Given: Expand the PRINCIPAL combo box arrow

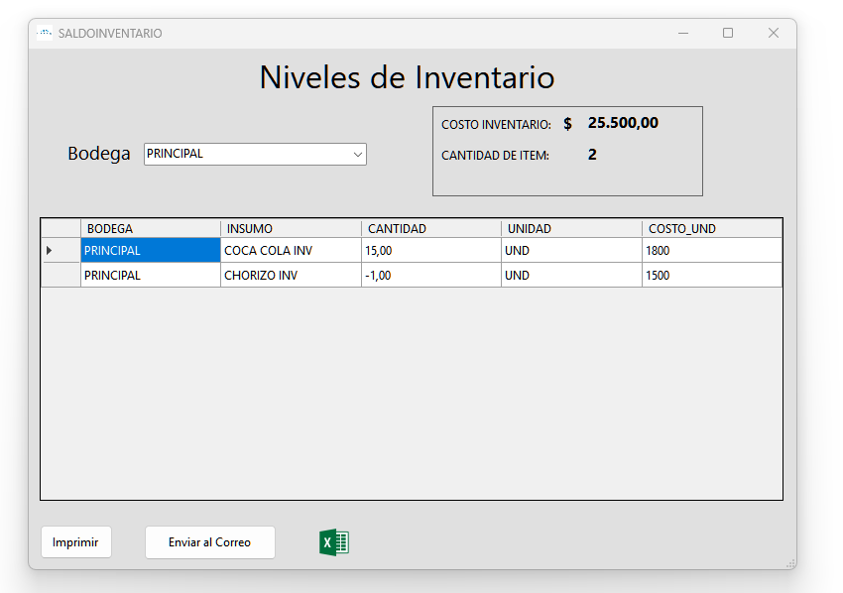Looking at the screenshot, I should pyautogui.click(x=355, y=154).
